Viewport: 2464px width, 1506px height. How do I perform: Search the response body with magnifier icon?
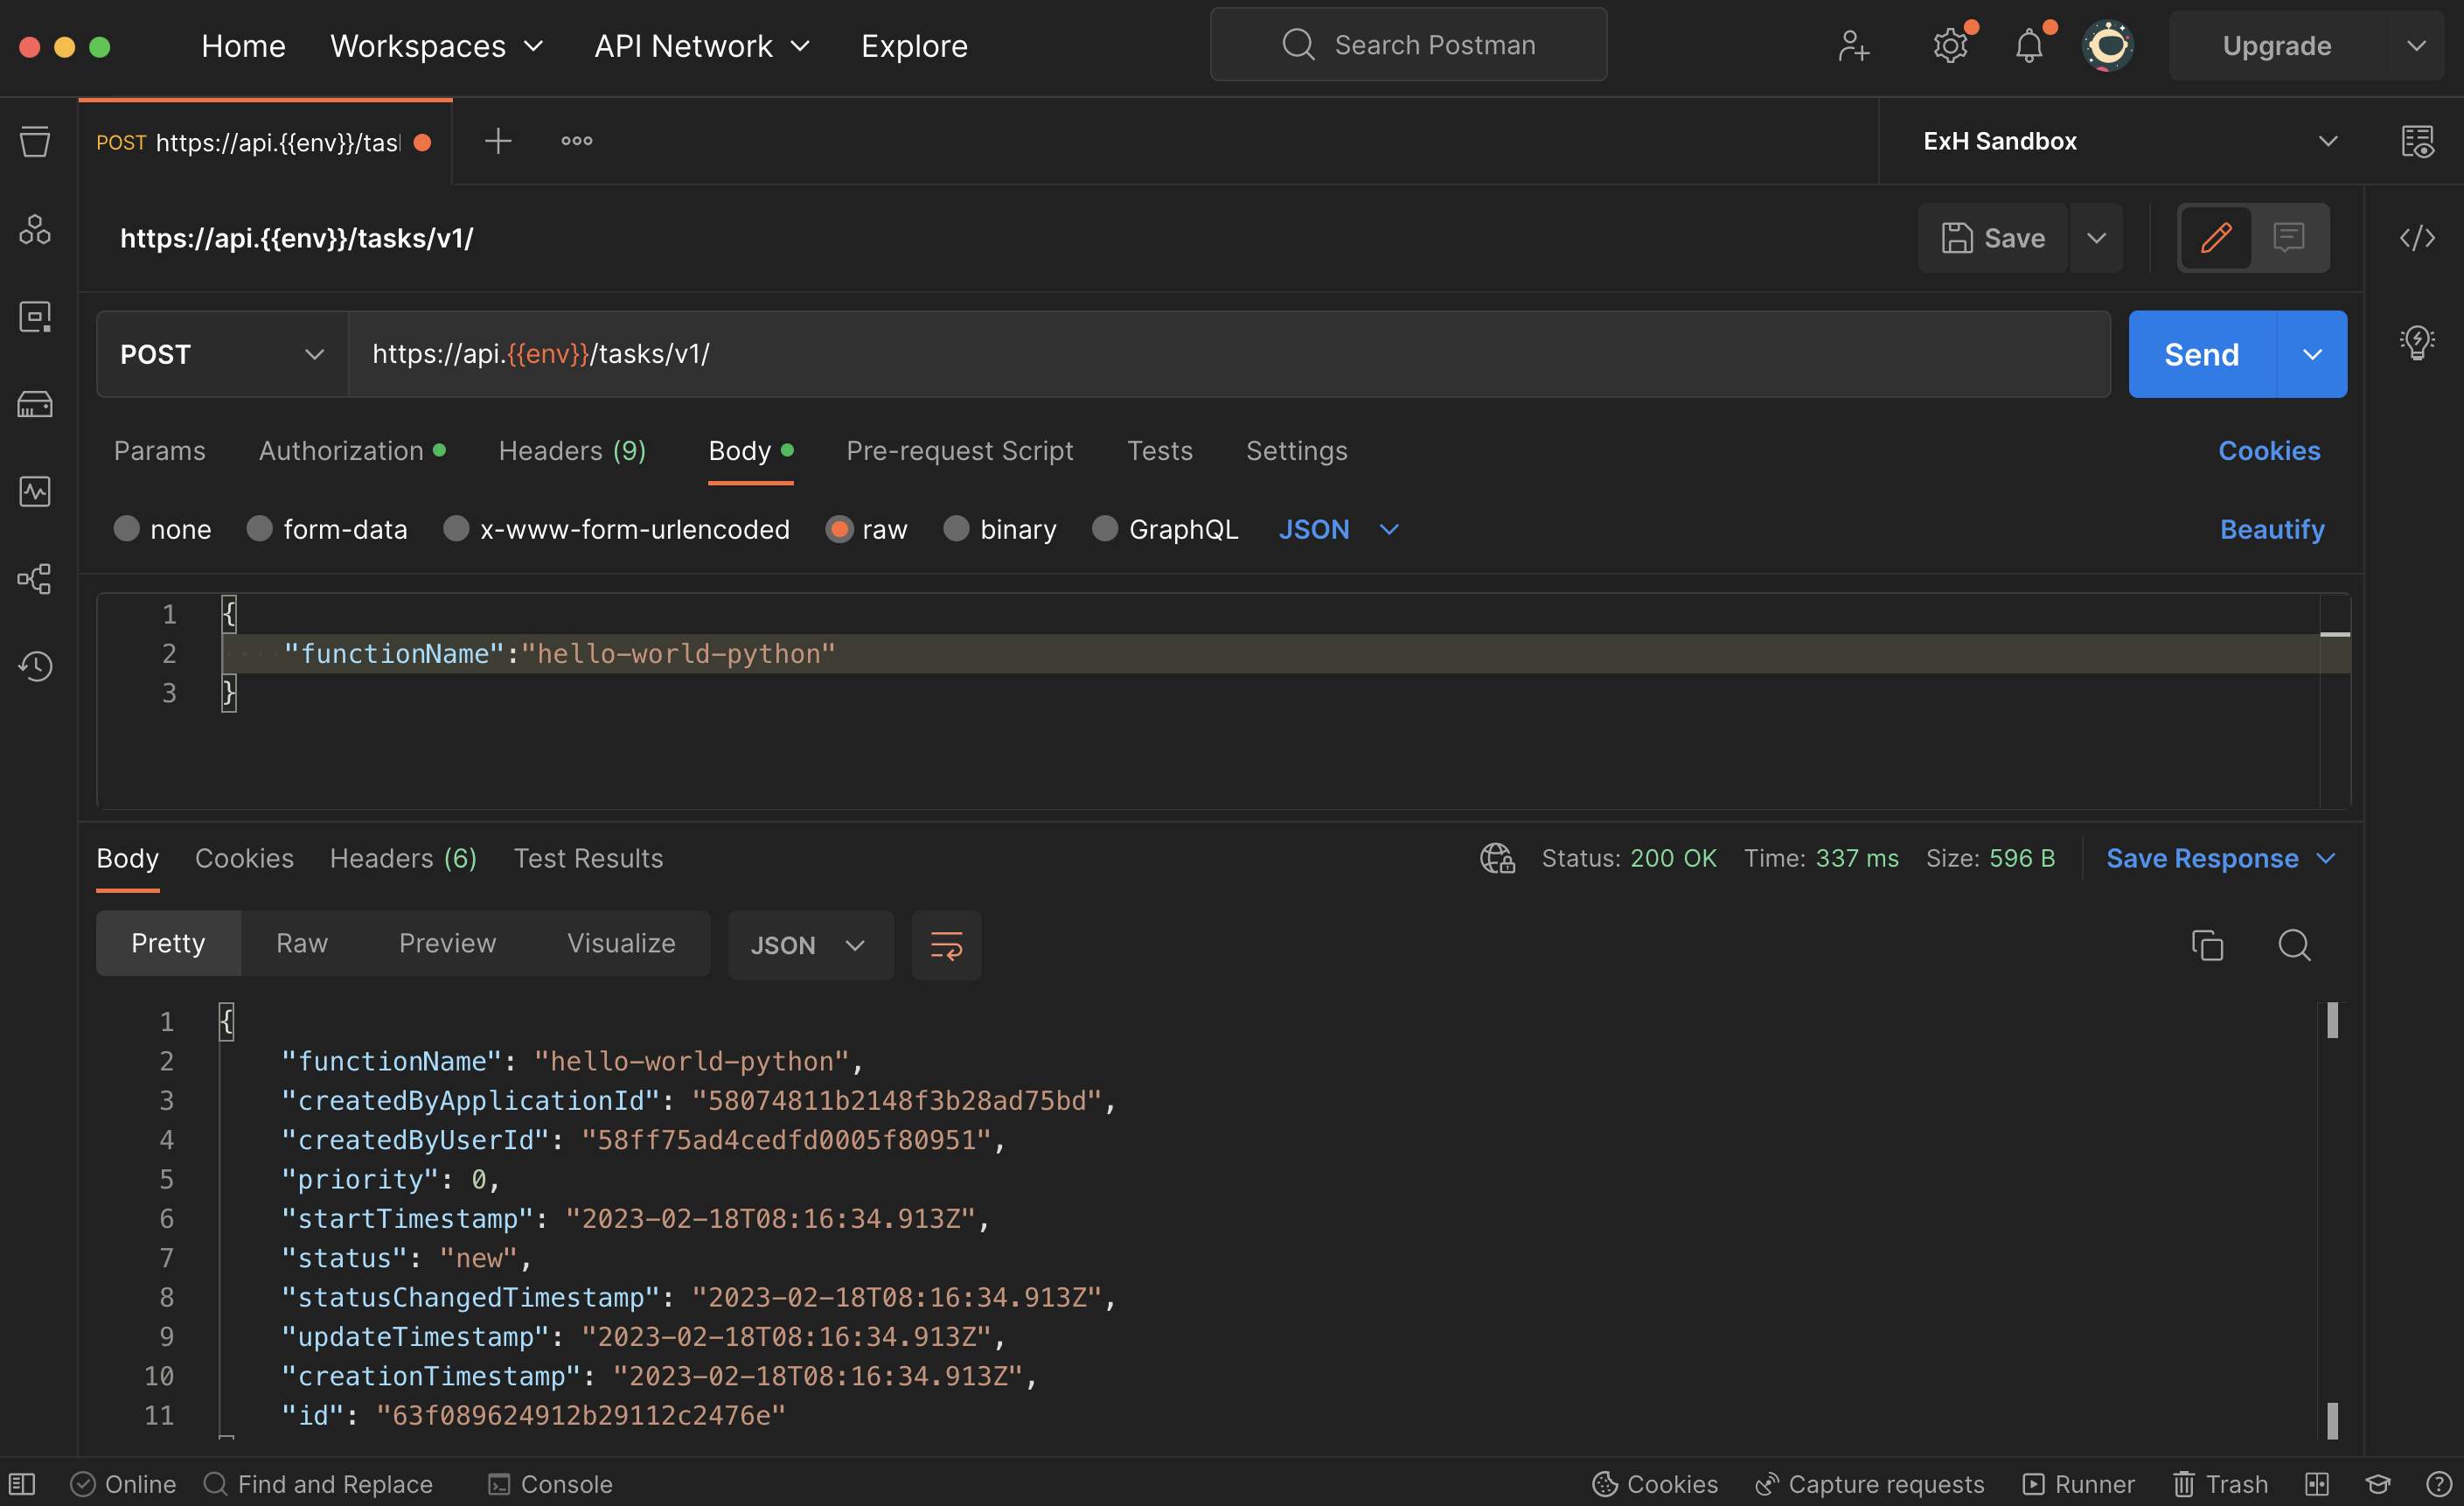pyautogui.click(x=2294, y=945)
